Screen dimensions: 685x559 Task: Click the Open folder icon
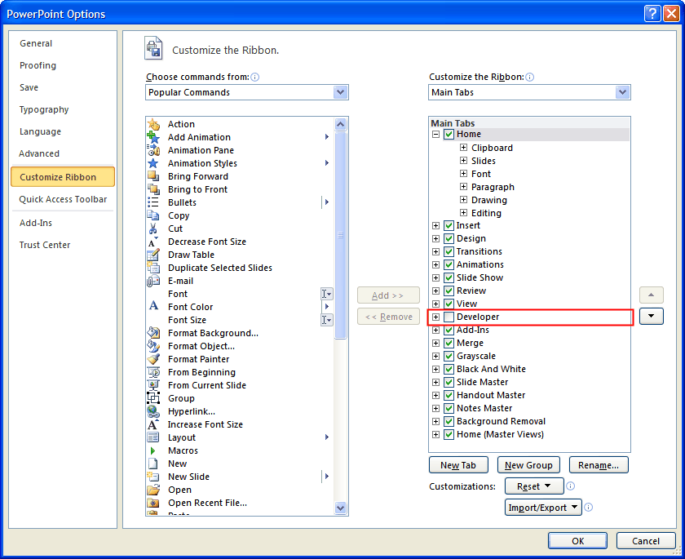click(x=153, y=490)
